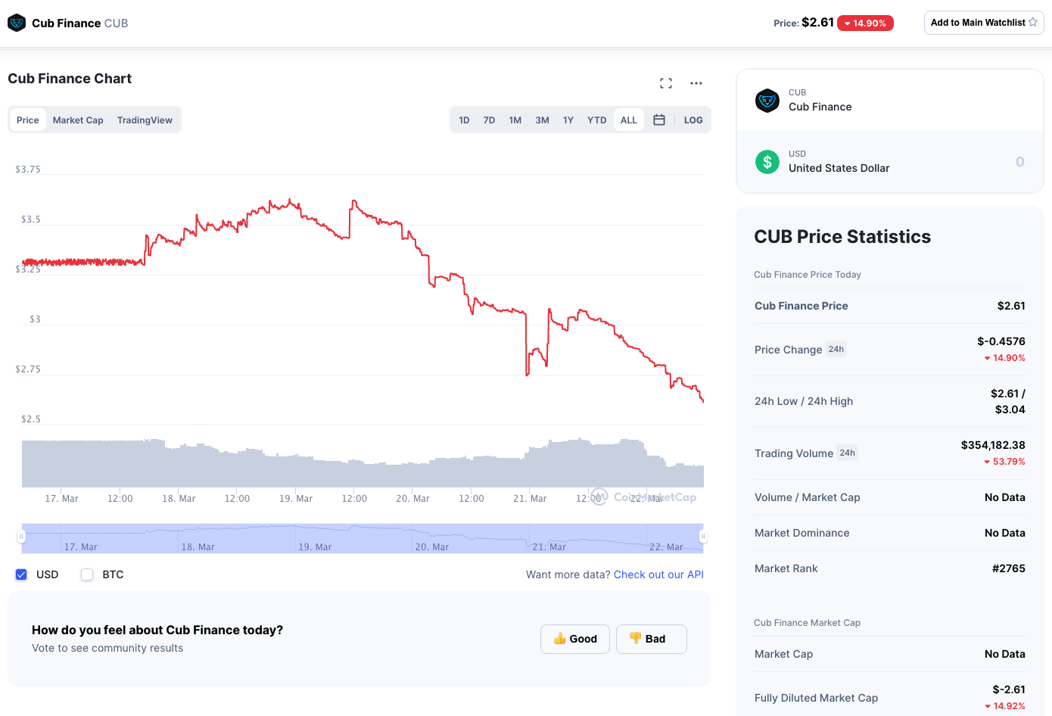Click the Cub Finance Chart heading
This screenshot has height=716, width=1052.
point(70,79)
